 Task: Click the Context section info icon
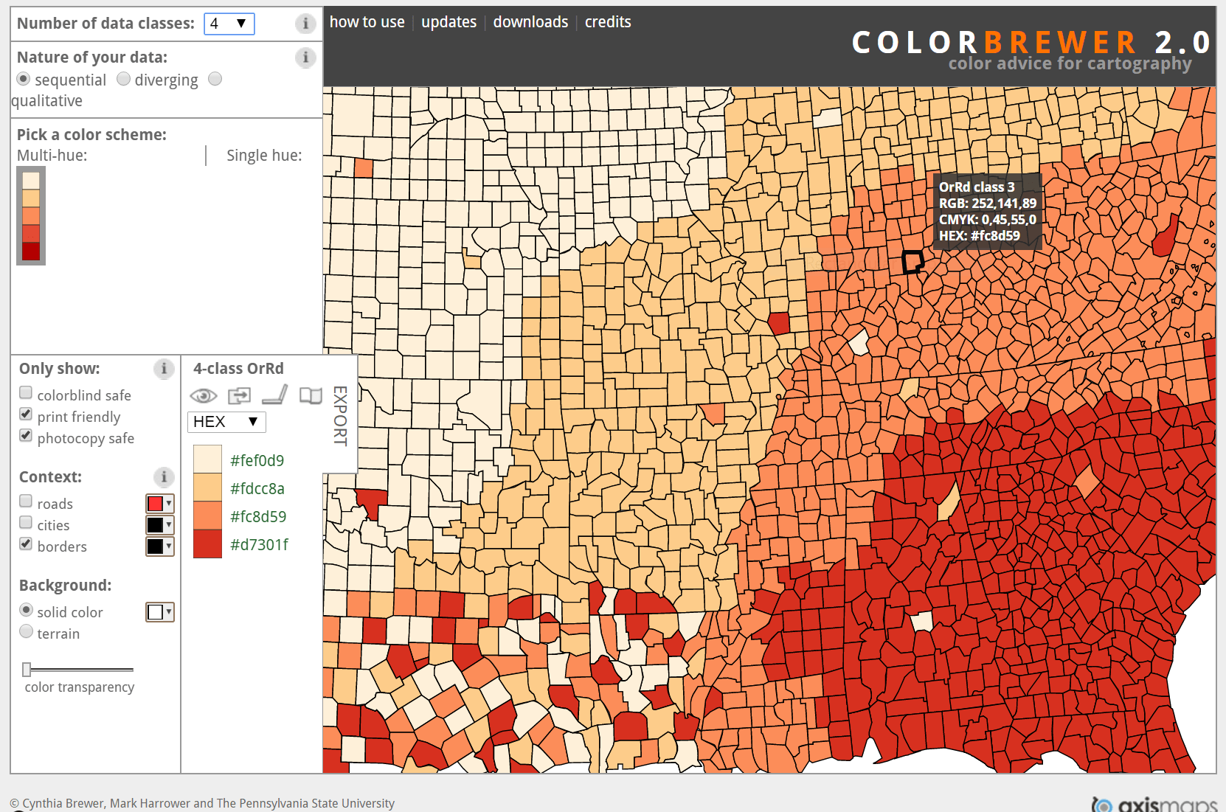point(163,477)
